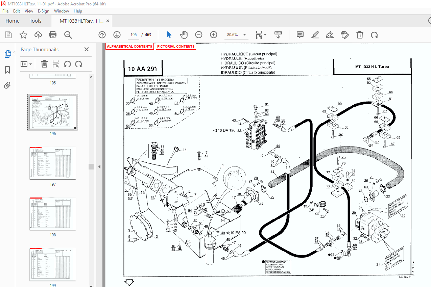Click the thumbnails panel scrollbar handle

(91, 166)
